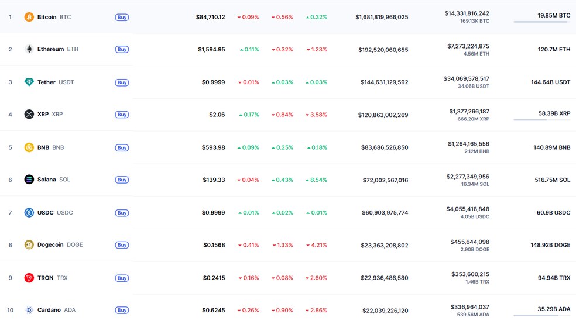The width and height of the screenshot is (576, 324).
Task: Click TRON supply 94.94B TRX
Action: 554,278
